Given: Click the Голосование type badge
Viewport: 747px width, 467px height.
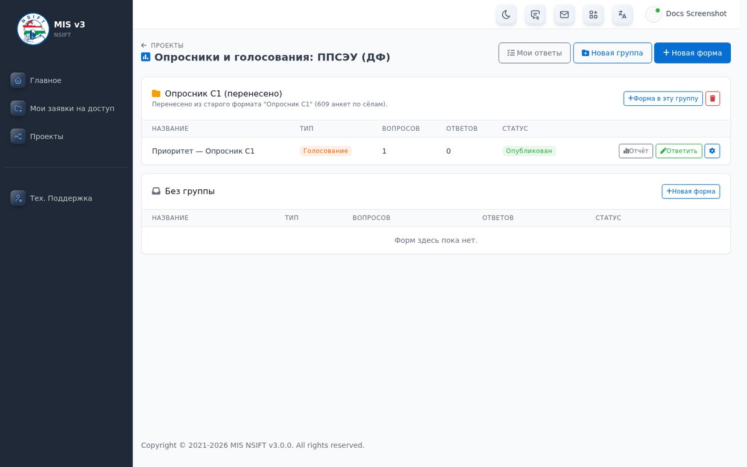Looking at the screenshot, I should coord(326,151).
